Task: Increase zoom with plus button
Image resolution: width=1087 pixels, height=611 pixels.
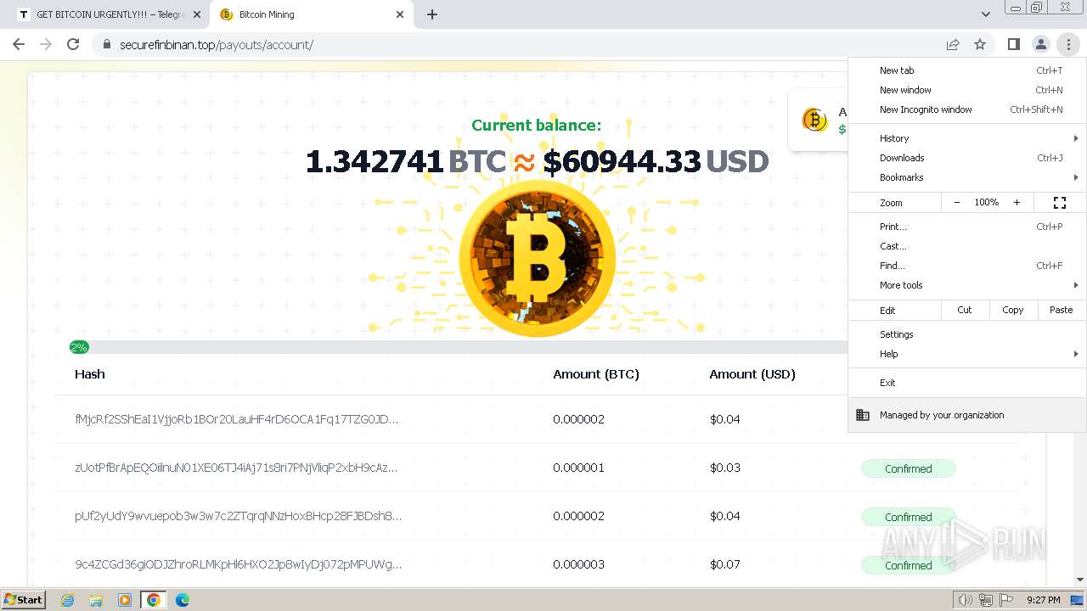Action: point(1017,203)
